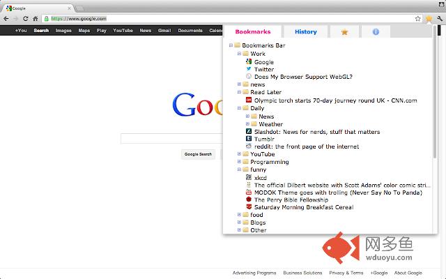
Task: Open the Slashdot: News for nerds bookmark
Action: click(317, 132)
